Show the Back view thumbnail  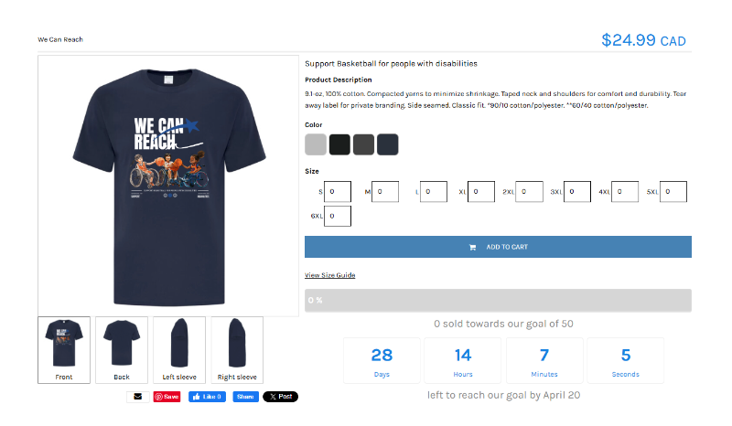tap(122, 350)
